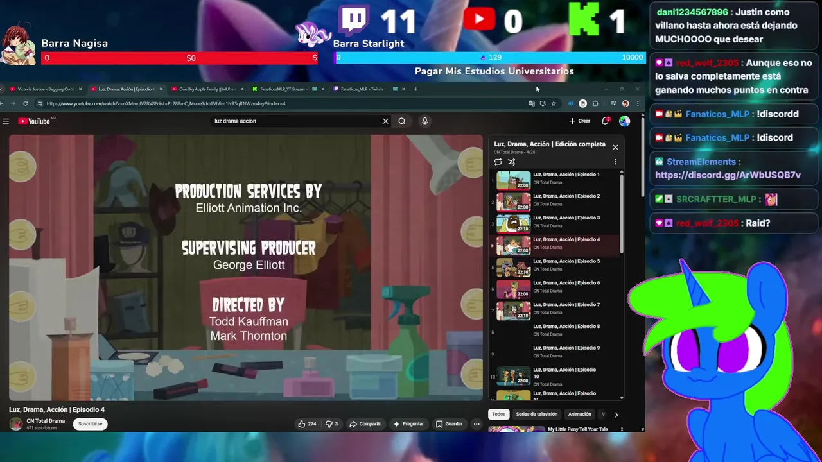Select the Animación filter chip

(x=580, y=415)
